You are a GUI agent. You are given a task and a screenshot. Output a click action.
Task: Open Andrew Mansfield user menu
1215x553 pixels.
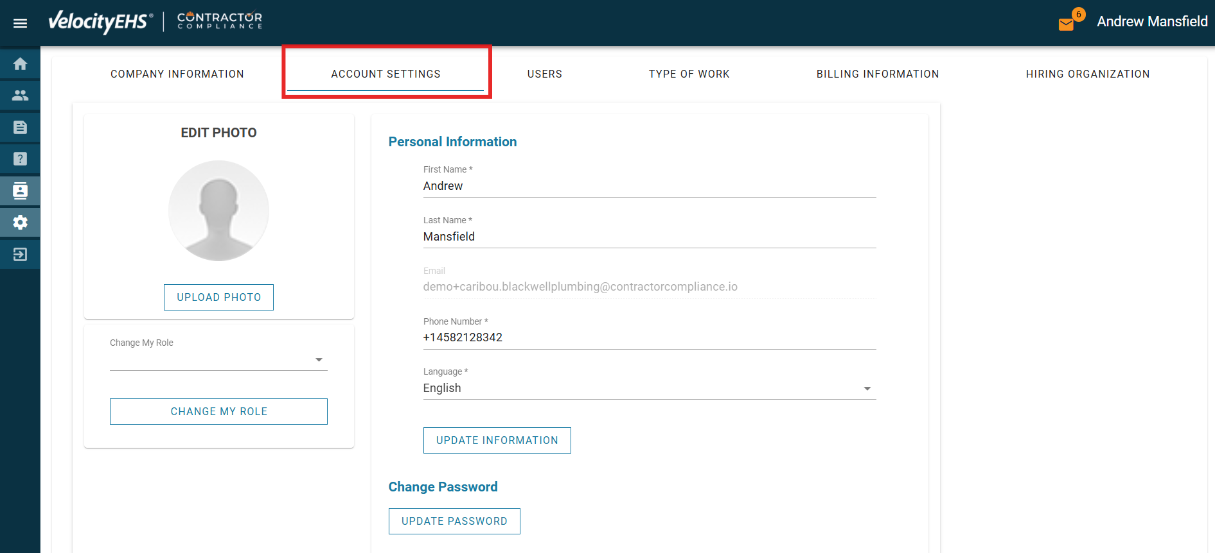pos(1151,22)
